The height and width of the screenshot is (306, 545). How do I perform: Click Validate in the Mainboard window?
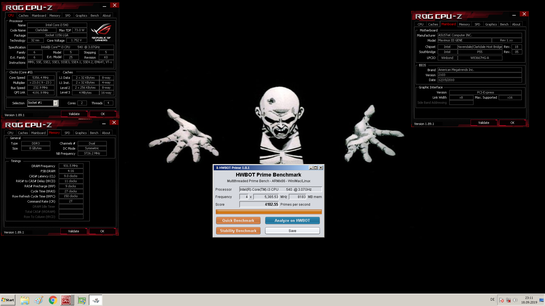484,123
